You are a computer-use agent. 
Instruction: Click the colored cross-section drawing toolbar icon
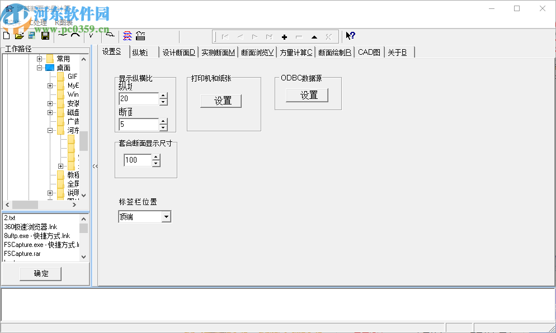click(128, 35)
